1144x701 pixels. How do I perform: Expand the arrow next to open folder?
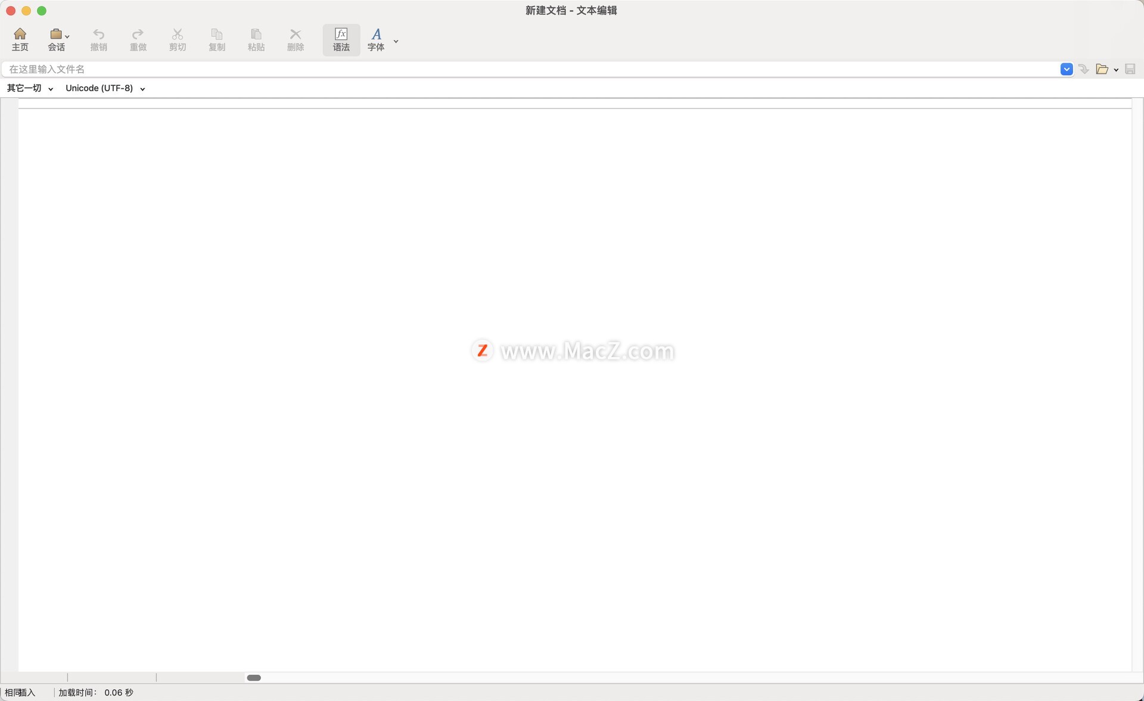pos(1116,70)
